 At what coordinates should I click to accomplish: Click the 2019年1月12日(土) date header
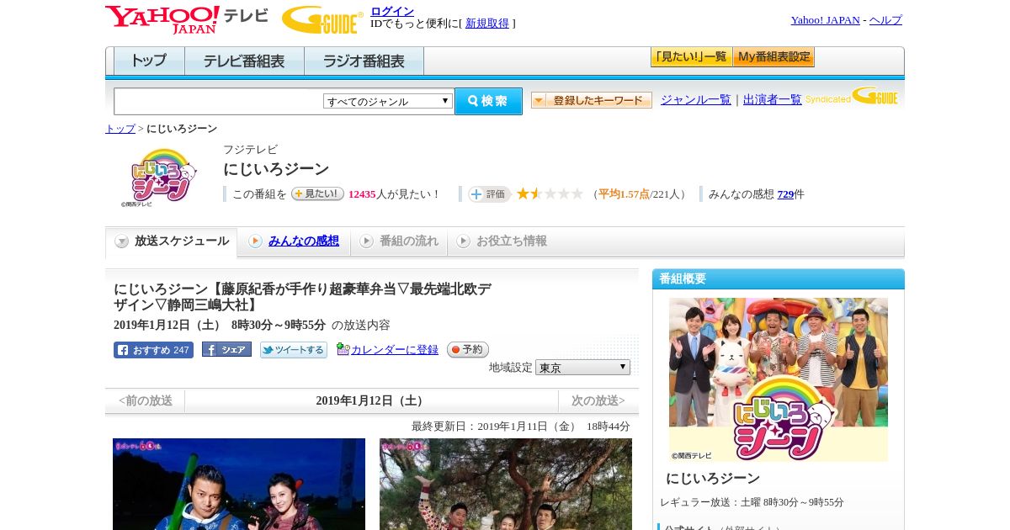pyautogui.click(x=371, y=401)
